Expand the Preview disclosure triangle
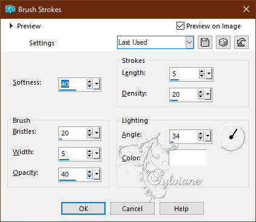 click(x=11, y=26)
